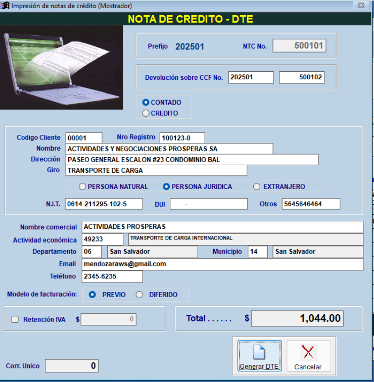Click the Dirección address field
374x382 pixels.
coord(192,160)
